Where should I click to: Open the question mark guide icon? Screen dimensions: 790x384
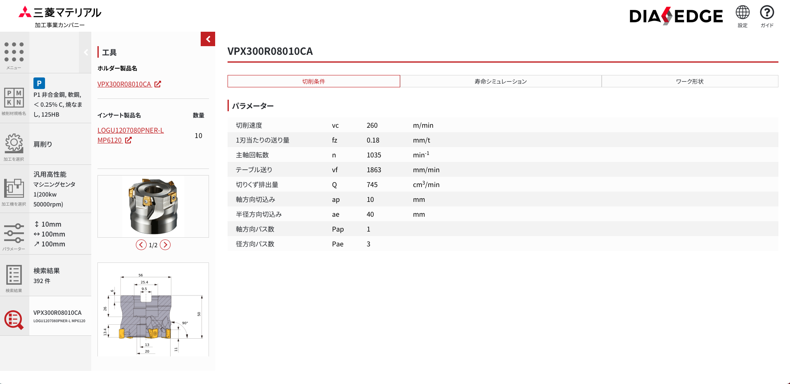click(x=767, y=12)
